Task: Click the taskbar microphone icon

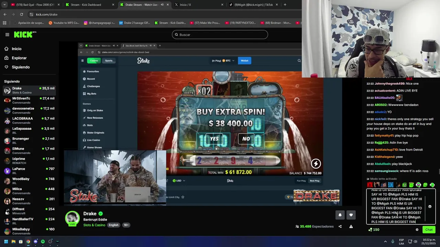Action: [393, 242]
